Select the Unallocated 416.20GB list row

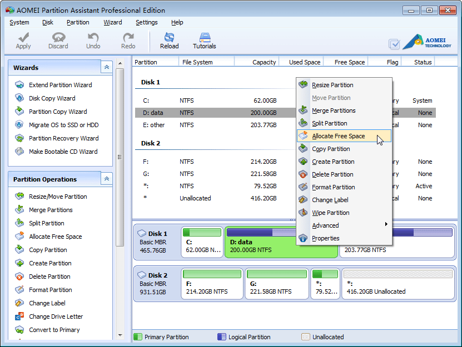[x=285, y=198]
